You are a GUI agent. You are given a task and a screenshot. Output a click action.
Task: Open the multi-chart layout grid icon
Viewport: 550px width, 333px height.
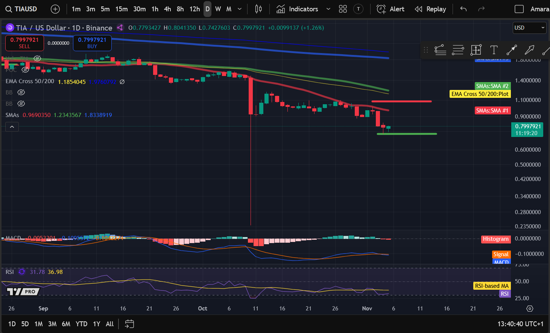(342, 9)
